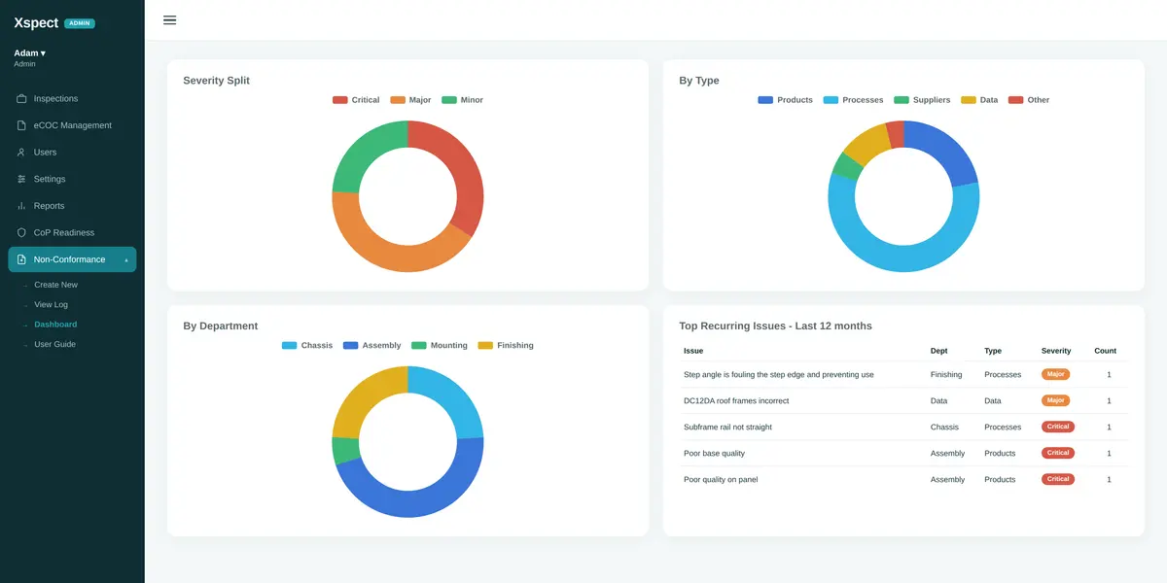Click Critical badge in Poor base quality row

coord(1058,453)
